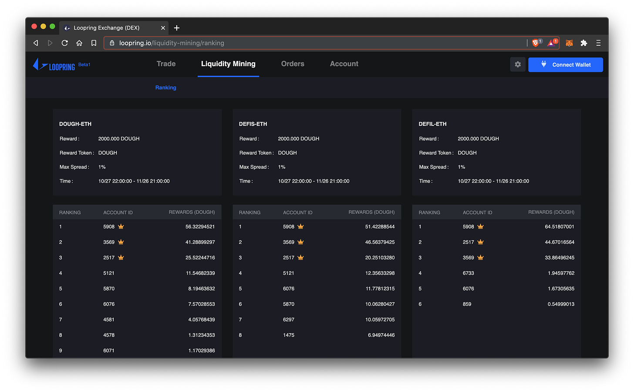Open the extensions puzzle-piece menu

pyautogui.click(x=584, y=43)
